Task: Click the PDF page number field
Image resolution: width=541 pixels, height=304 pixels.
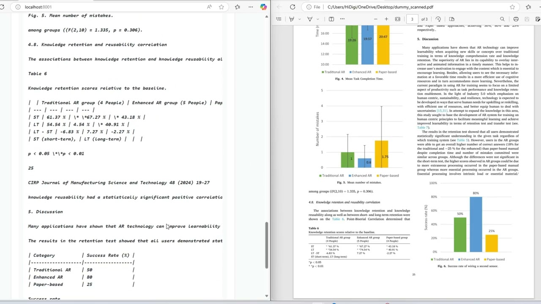Action: pyautogui.click(x=412, y=19)
